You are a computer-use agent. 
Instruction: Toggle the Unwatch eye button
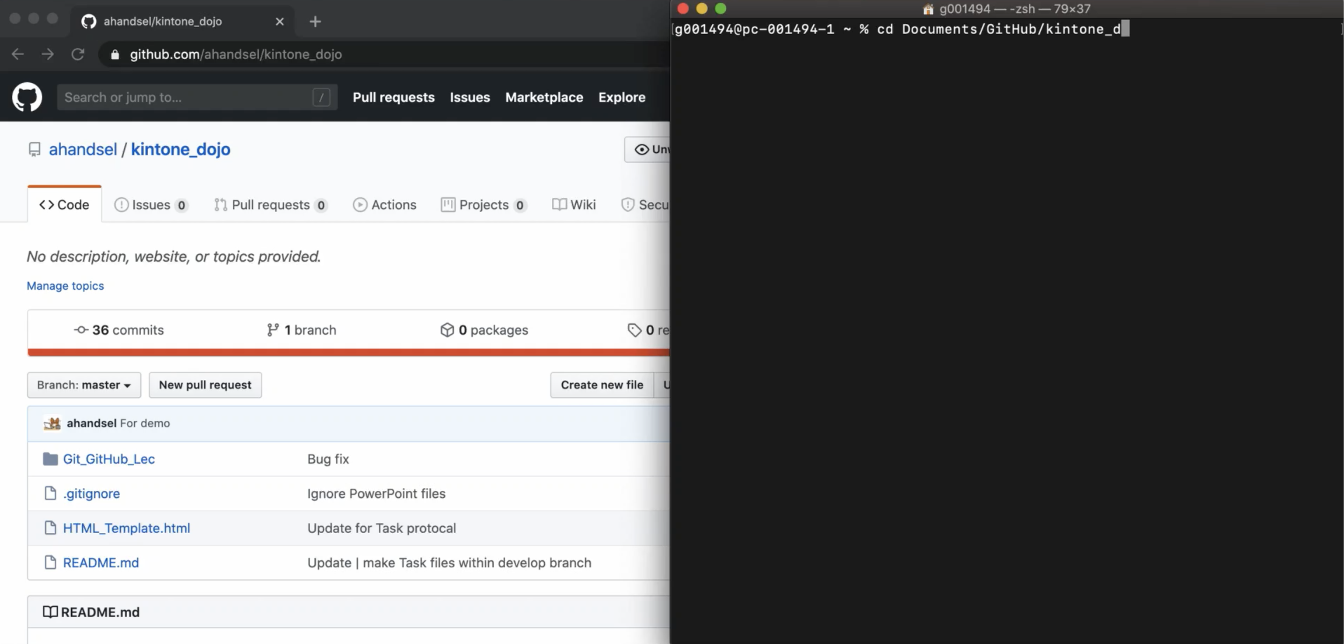pyautogui.click(x=647, y=150)
